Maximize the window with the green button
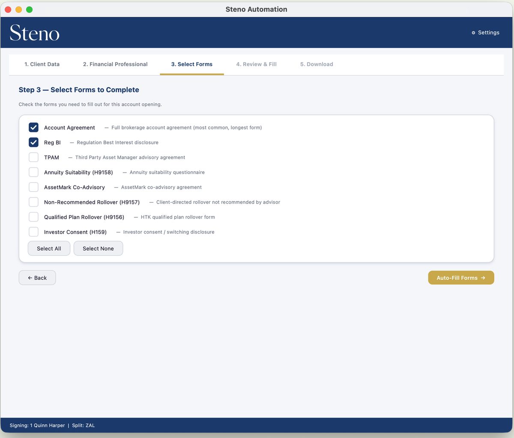Image resolution: width=514 pixels, height=438 pixels. 29,9
